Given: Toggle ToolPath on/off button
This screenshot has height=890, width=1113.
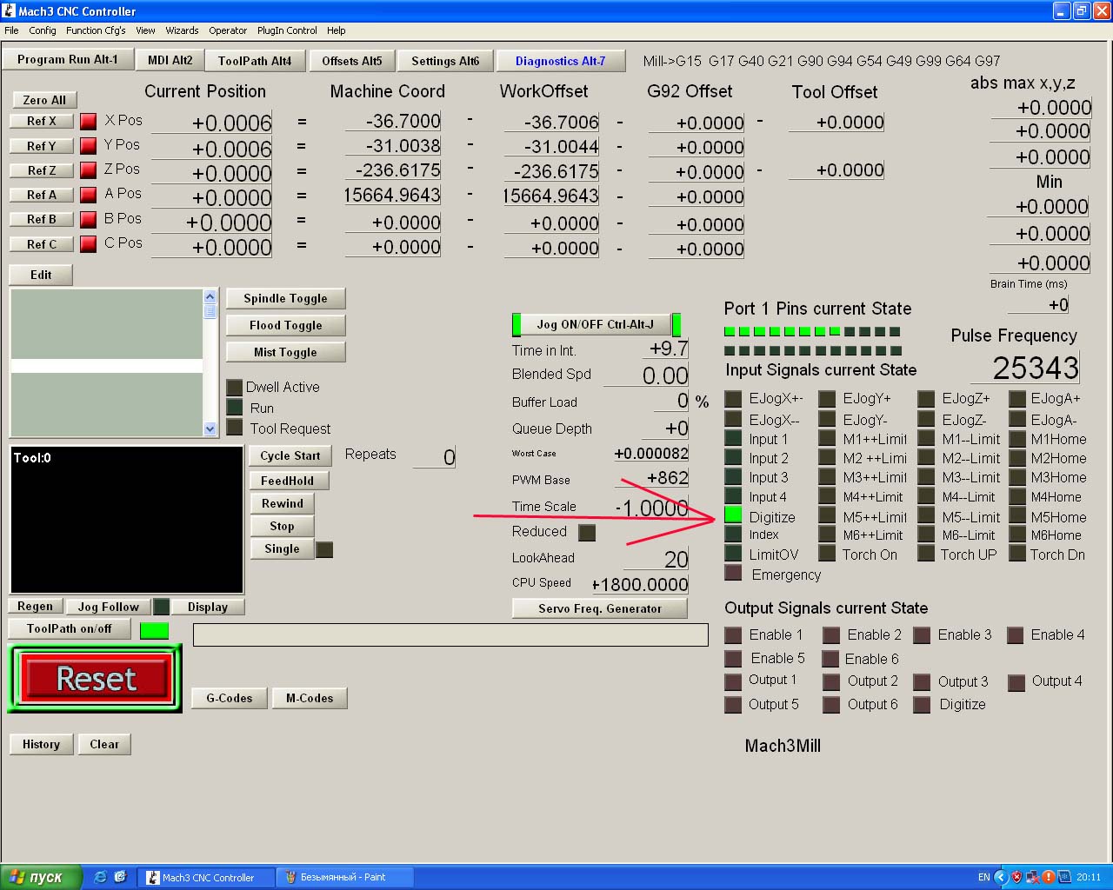Looking at the screenshot, I should pyautogui.click(x=70, y=628).
